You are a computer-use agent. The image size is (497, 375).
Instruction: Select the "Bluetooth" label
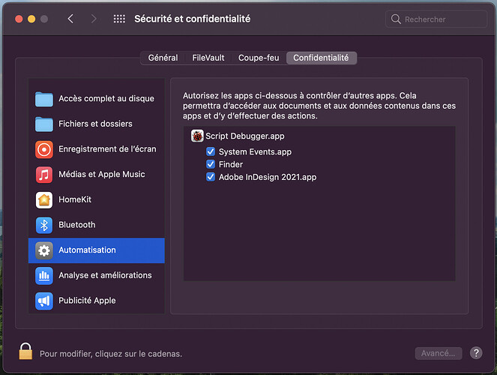(x=77, y=225)
